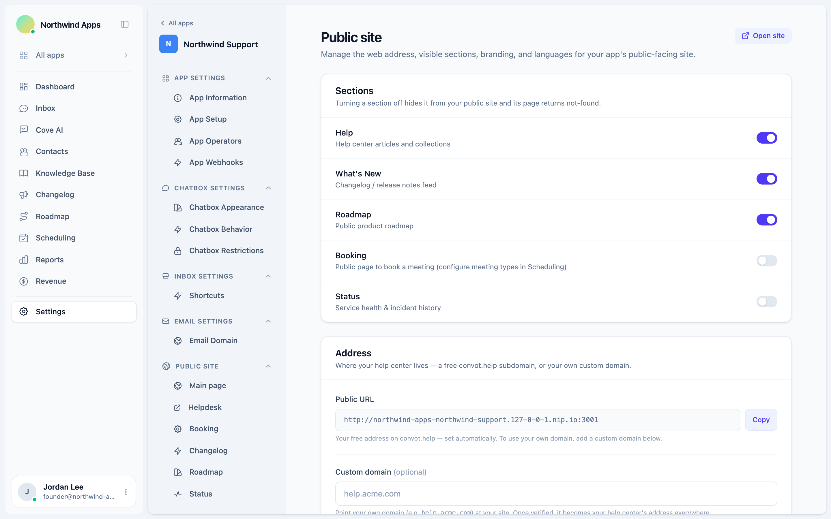Screen dimensions: 831x519
Task: Click the Roadmap route icon in main sidebar
Action: [24, 216]
